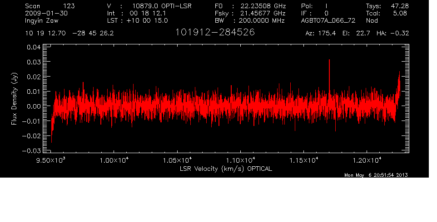Click the scan number 123
Viewport: 437px width, 222px height.
click(69, 6)
